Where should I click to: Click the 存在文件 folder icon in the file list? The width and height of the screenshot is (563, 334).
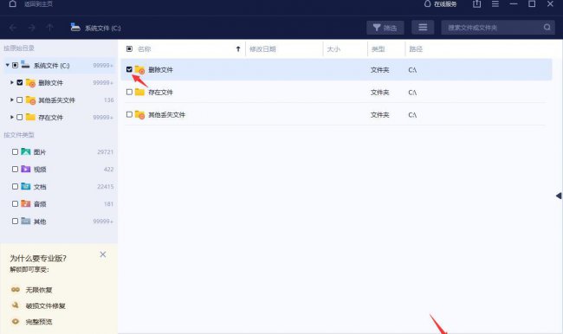tap(139, 93)
